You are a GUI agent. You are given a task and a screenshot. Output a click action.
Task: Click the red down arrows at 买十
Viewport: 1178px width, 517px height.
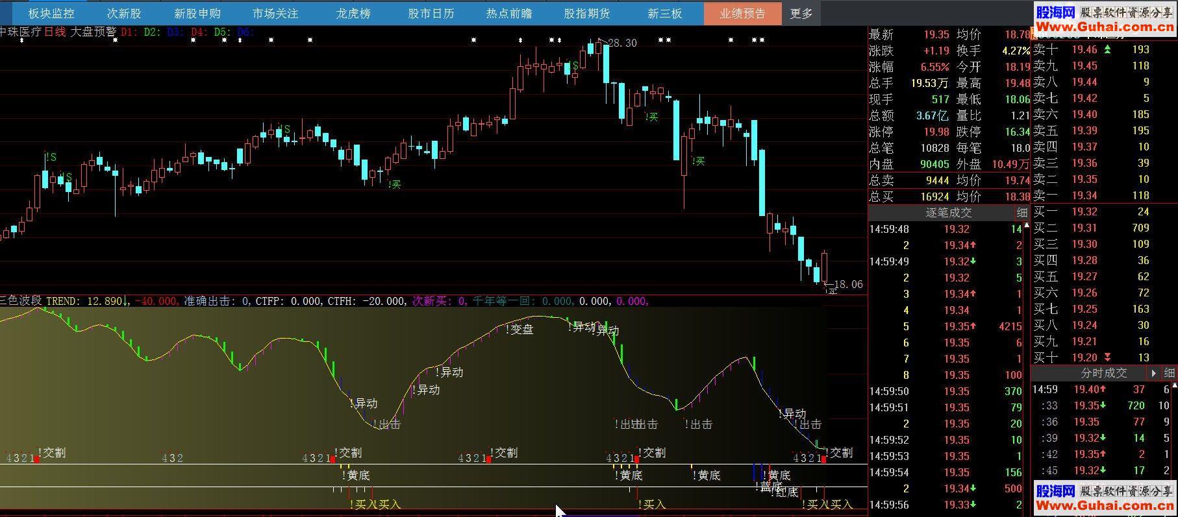coord(1107,357)
